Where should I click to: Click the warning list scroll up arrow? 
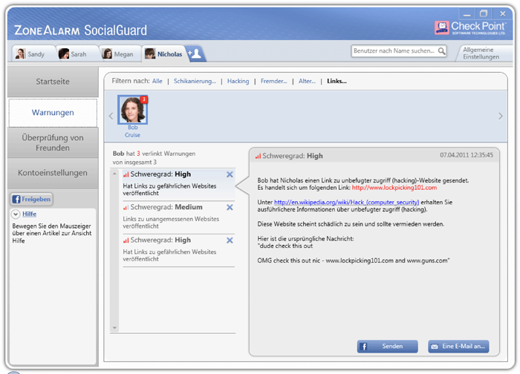pyautogui.click(x=114, y=174)
